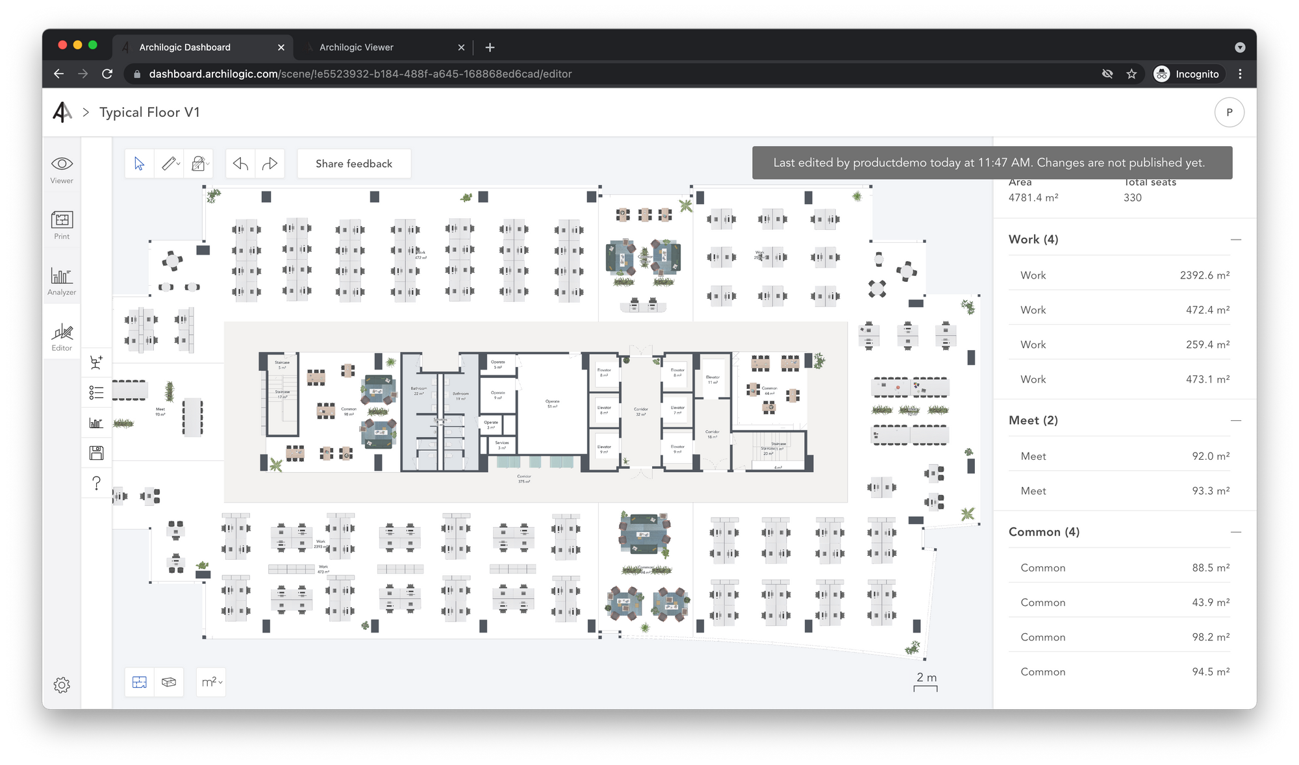
Task: Select the pointer cursor tool
Action: coord(139,164)
